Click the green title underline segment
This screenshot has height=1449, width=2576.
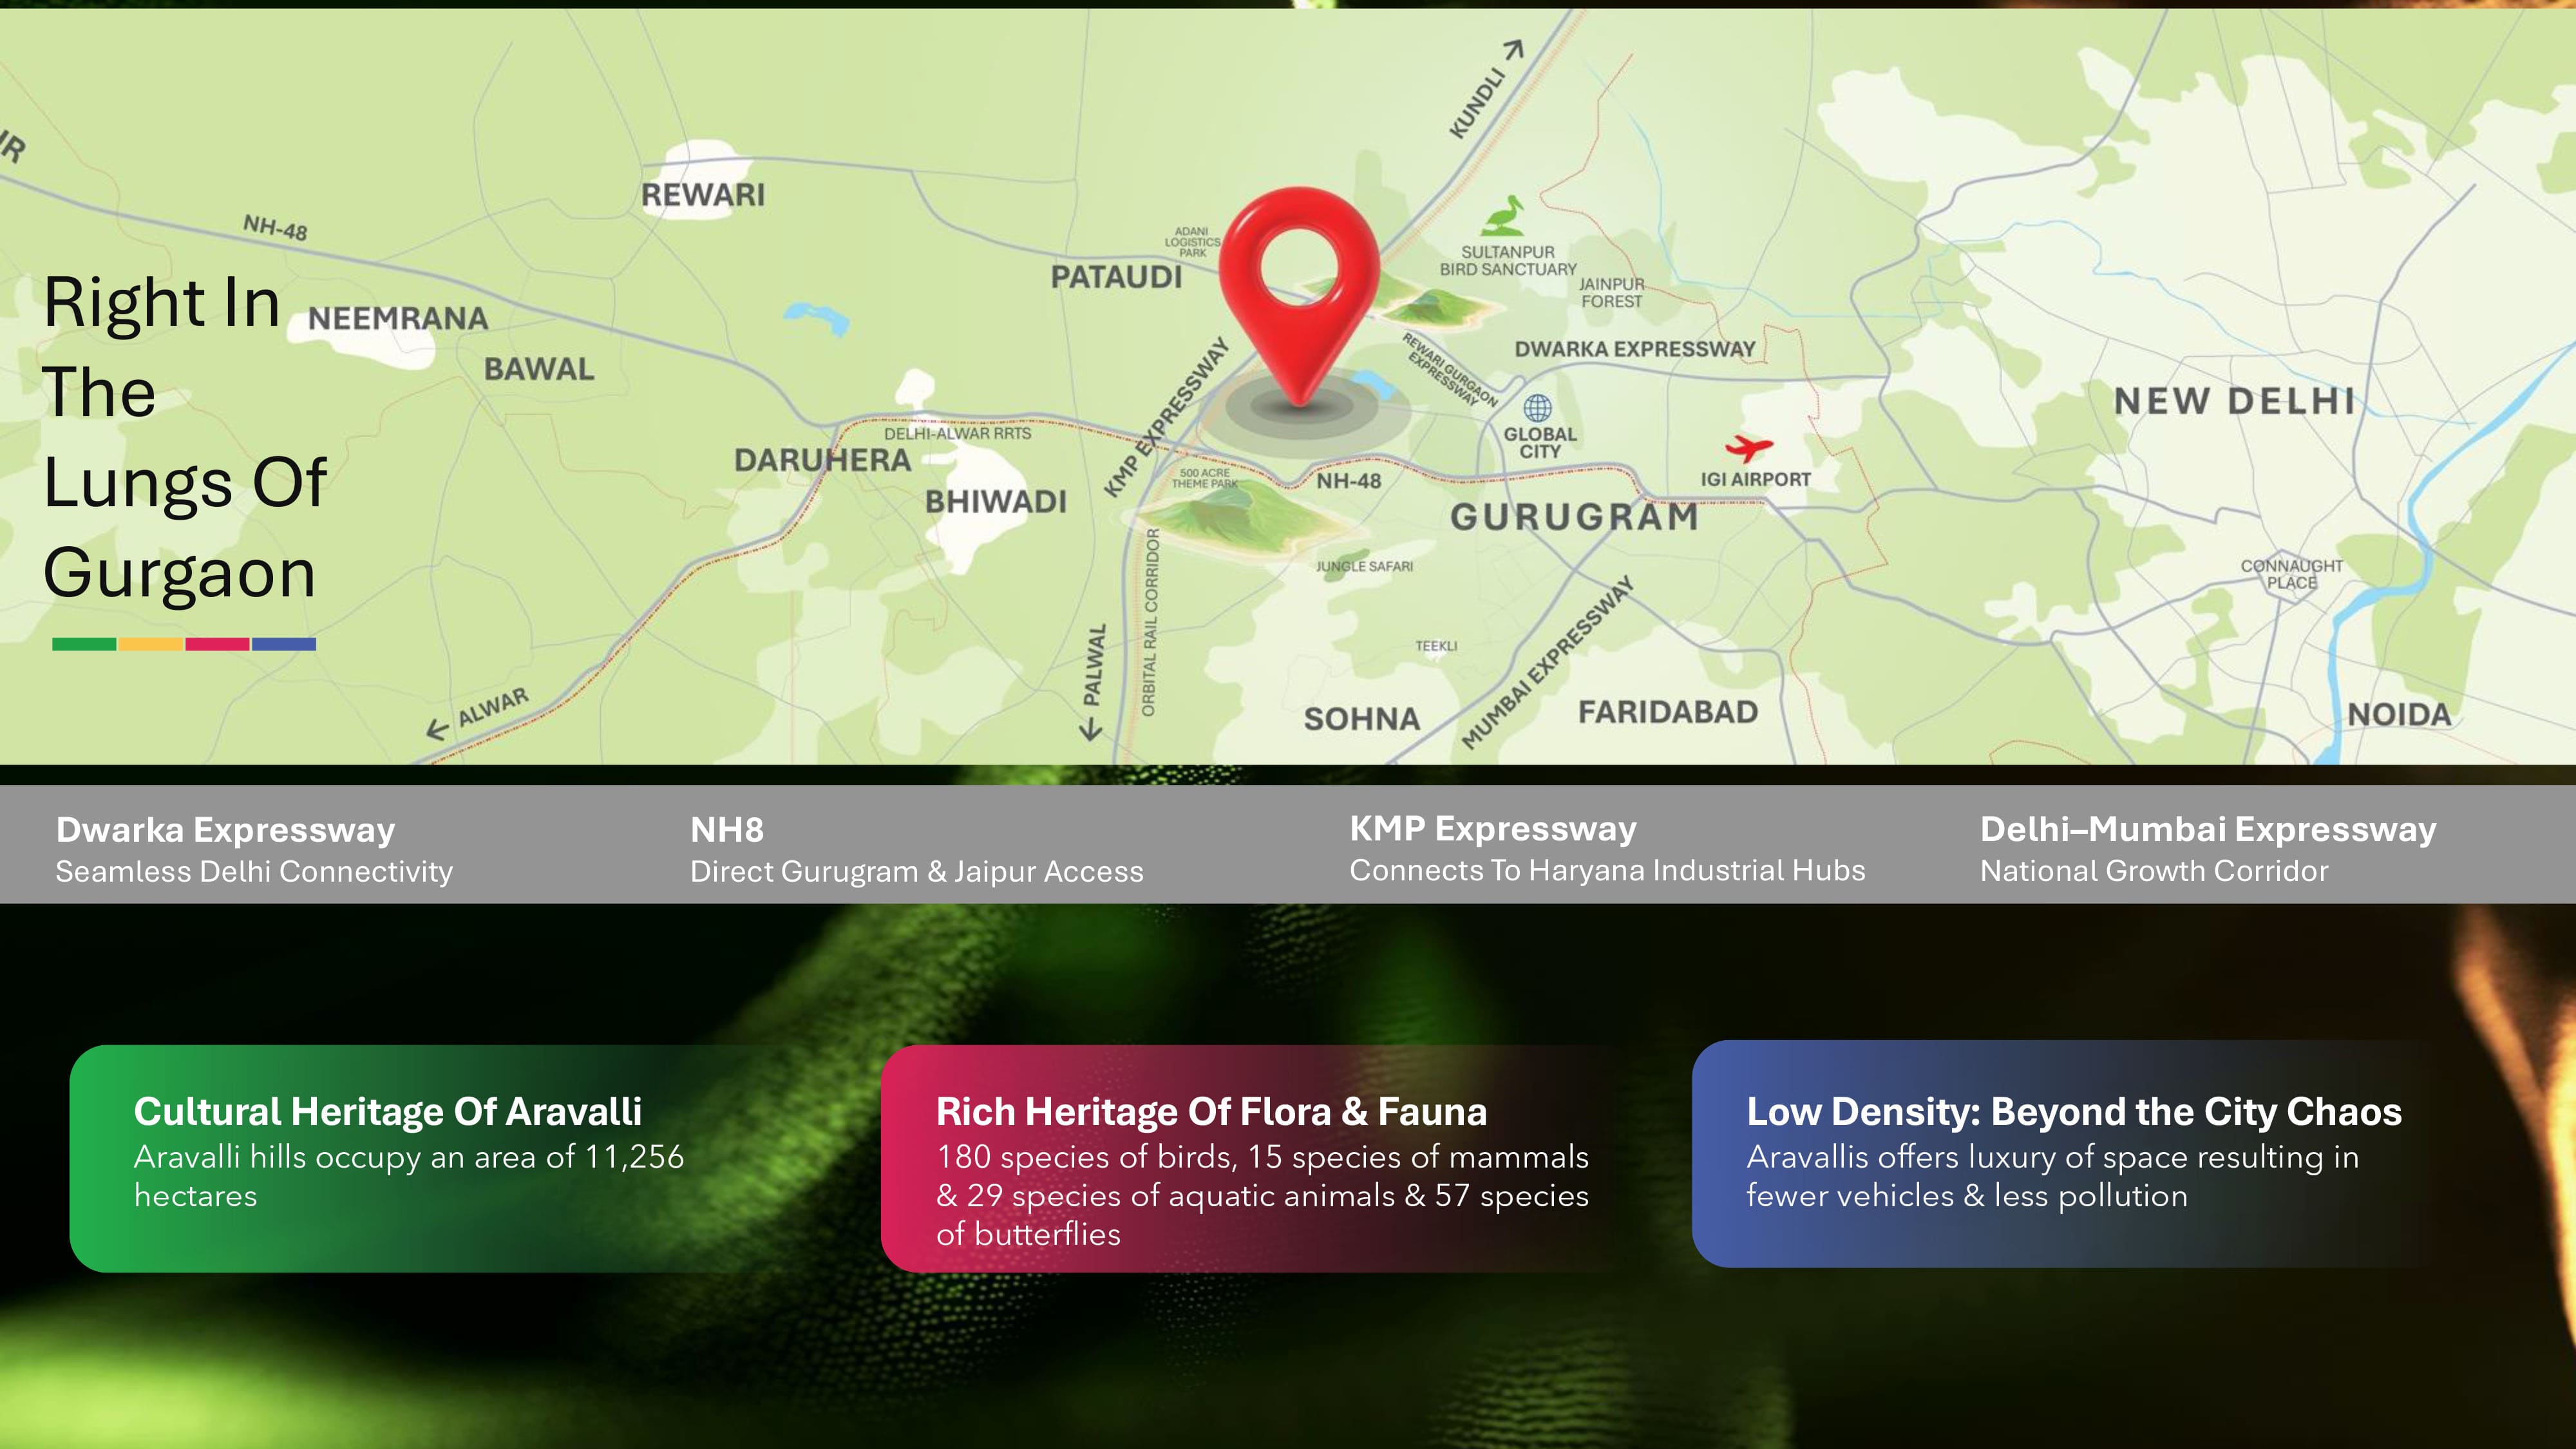(x=84, y=645)
